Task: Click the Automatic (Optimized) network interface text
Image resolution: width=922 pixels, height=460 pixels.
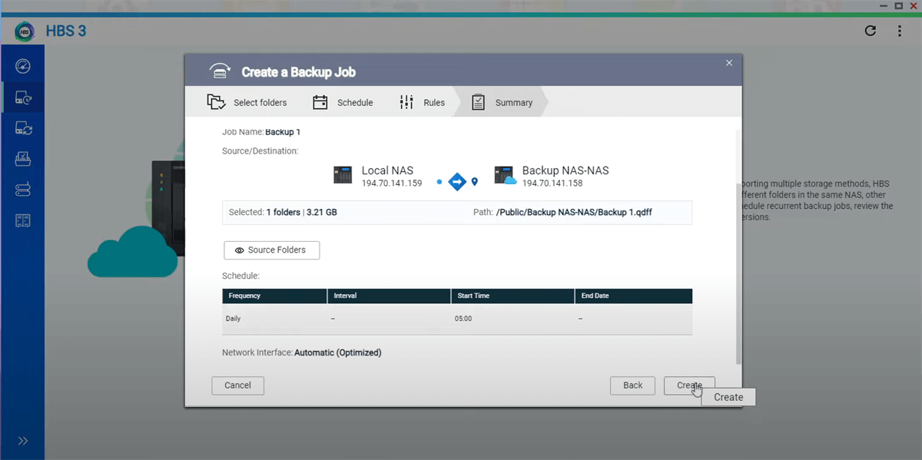Action: coord(338,352)
